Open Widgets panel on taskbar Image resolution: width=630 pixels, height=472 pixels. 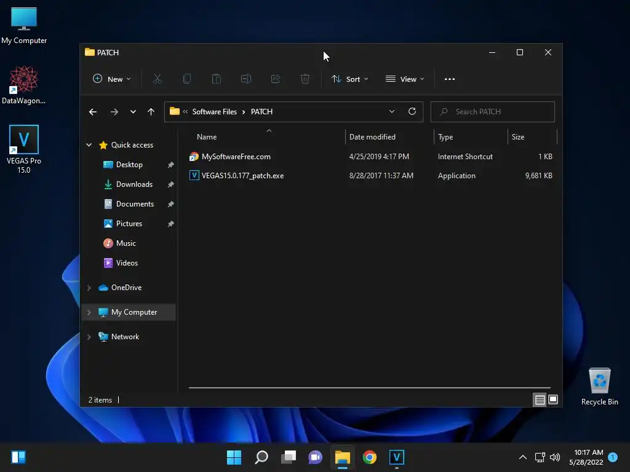coord(18,457)
